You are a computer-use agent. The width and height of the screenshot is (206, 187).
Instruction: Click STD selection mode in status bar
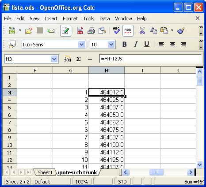[x=122, y=182]
